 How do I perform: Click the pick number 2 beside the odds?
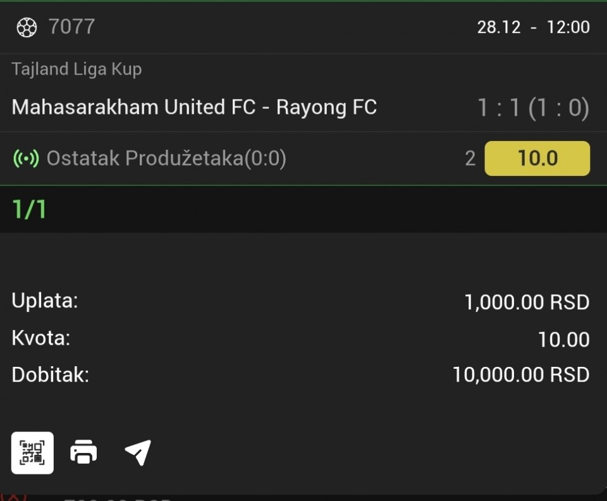[470, 158]
